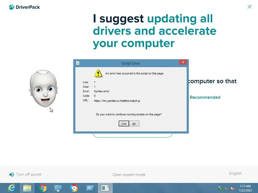Click Yes in the Script Error dialog
This screenshot has width=258, height=193.
click(124, 124)
